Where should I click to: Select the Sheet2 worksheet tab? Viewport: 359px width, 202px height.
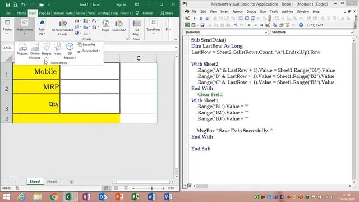pos(52,182)
